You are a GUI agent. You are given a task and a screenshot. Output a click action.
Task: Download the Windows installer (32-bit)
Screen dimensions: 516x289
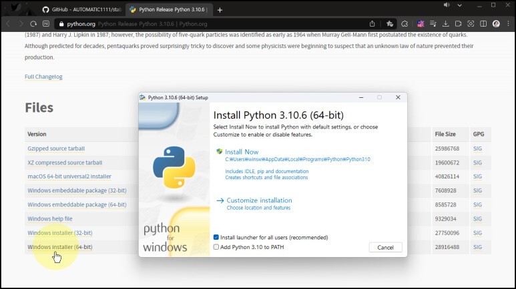(x=60, y=233)
